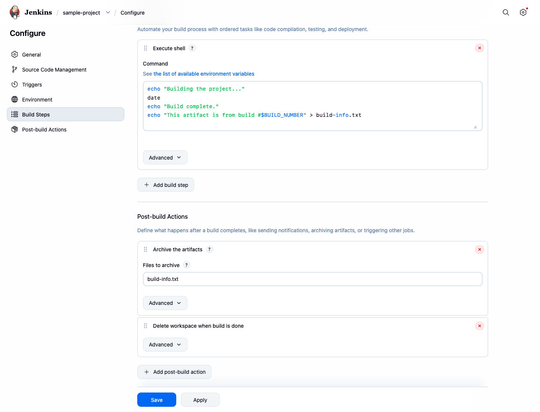The height and width of the screenshot is (412, 540).
Task: Click the 'Post-build Actions' section heading
Action: pyautogui.click(x=162, y=216)
